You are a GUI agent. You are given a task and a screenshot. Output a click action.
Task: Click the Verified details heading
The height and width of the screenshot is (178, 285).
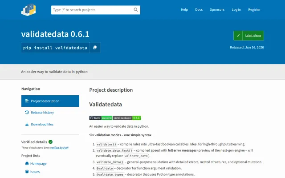click(x=34, y=142)
